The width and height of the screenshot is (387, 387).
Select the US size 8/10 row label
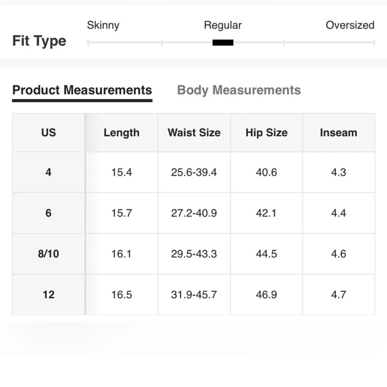pos(49,254)
